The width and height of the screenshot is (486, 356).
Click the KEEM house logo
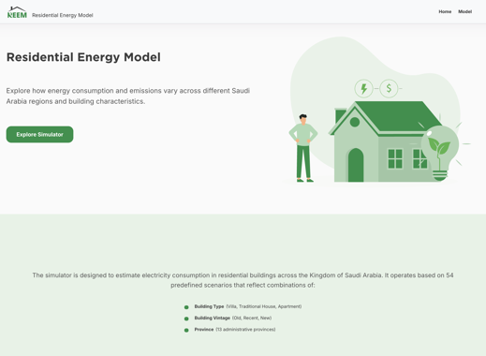click(17, 12)
